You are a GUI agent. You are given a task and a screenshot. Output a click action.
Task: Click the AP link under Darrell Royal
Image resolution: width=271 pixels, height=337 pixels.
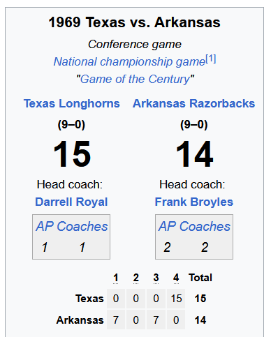click(45, 226)
